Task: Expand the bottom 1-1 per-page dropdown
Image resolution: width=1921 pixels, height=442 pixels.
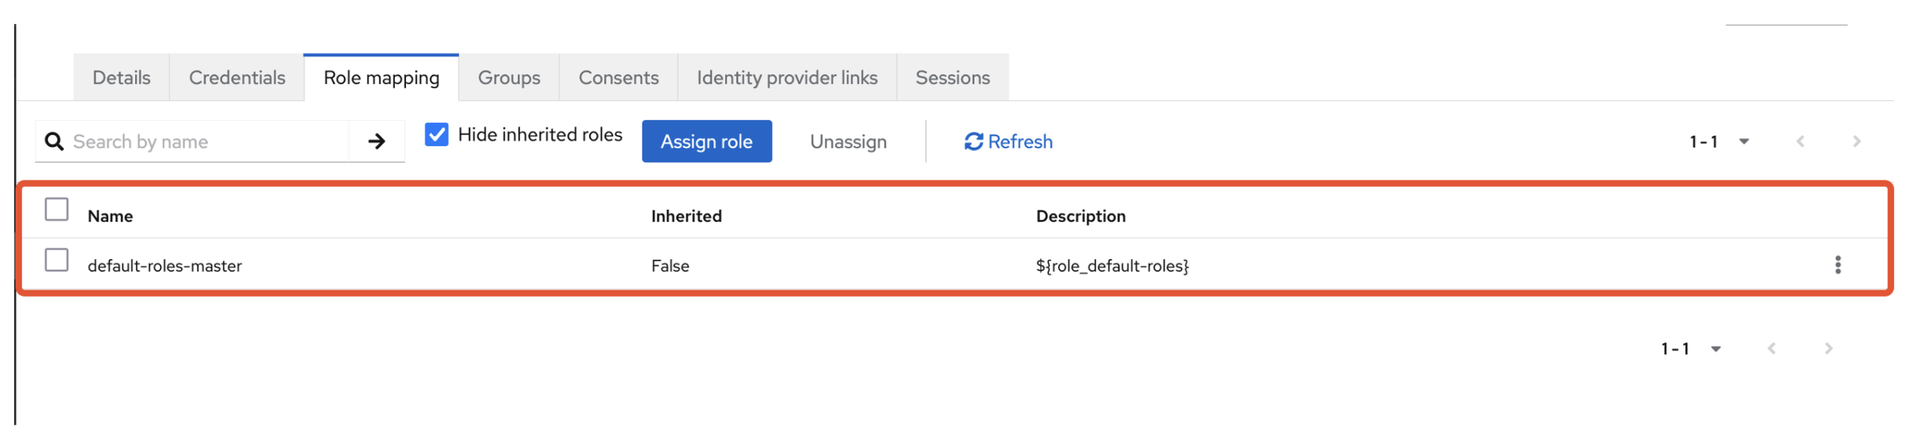Action: point(1690,348)
